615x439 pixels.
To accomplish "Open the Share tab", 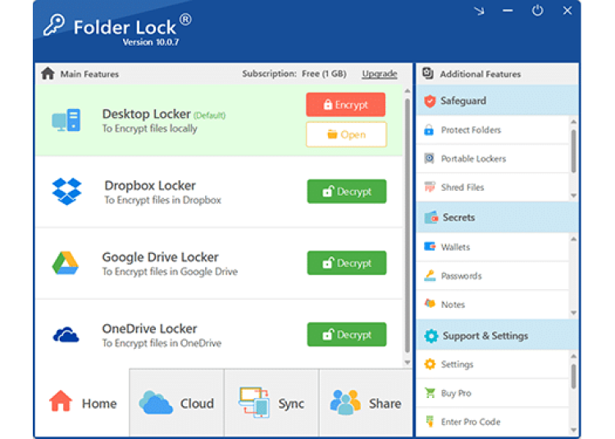I will click(x=366, y=403).
